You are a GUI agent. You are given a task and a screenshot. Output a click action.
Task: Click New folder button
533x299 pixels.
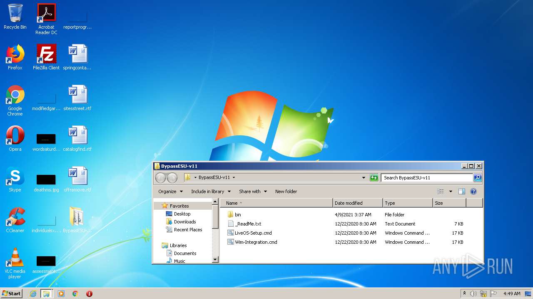point(286,191)
